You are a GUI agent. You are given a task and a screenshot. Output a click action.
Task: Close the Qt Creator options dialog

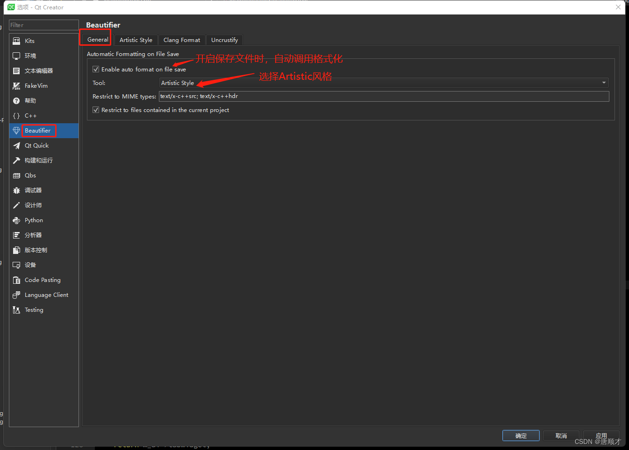[618, 7]
